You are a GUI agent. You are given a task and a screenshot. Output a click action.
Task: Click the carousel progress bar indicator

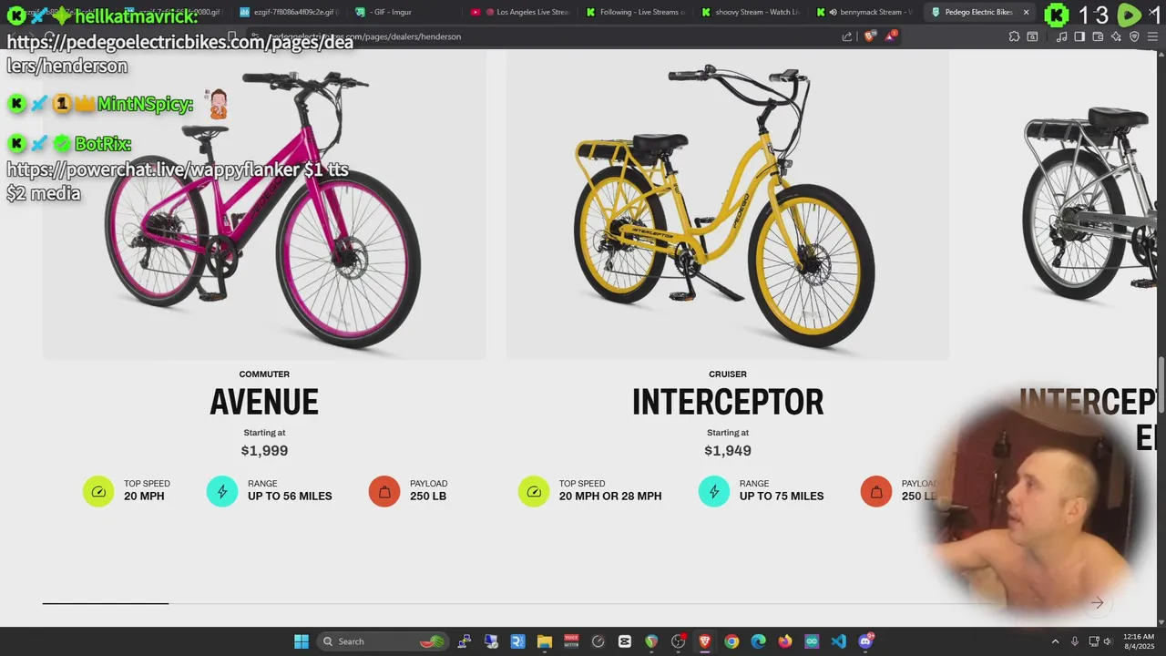pos(106,603)
